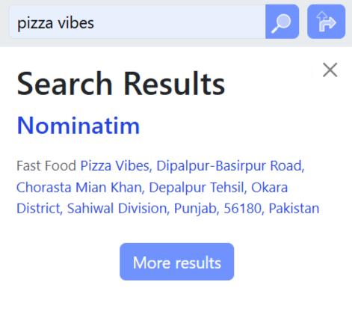The height and width of the screenshot is (312, 352).
Task: Click the 'Okara' text in the result
Action: [269, 187]
